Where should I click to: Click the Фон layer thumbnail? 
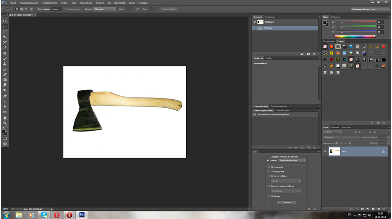click(x=334, y=152)
